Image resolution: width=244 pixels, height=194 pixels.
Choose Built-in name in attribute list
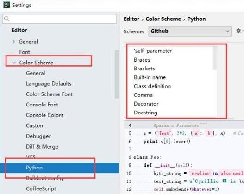pyautogui.click(x=150, y=77)
